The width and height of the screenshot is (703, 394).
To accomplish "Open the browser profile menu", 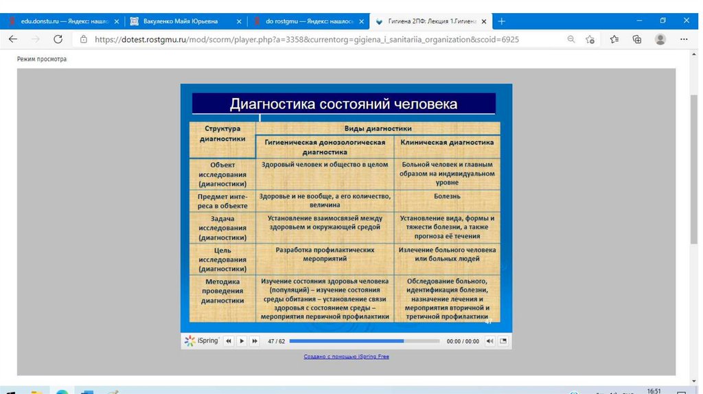I will (660, 39).
